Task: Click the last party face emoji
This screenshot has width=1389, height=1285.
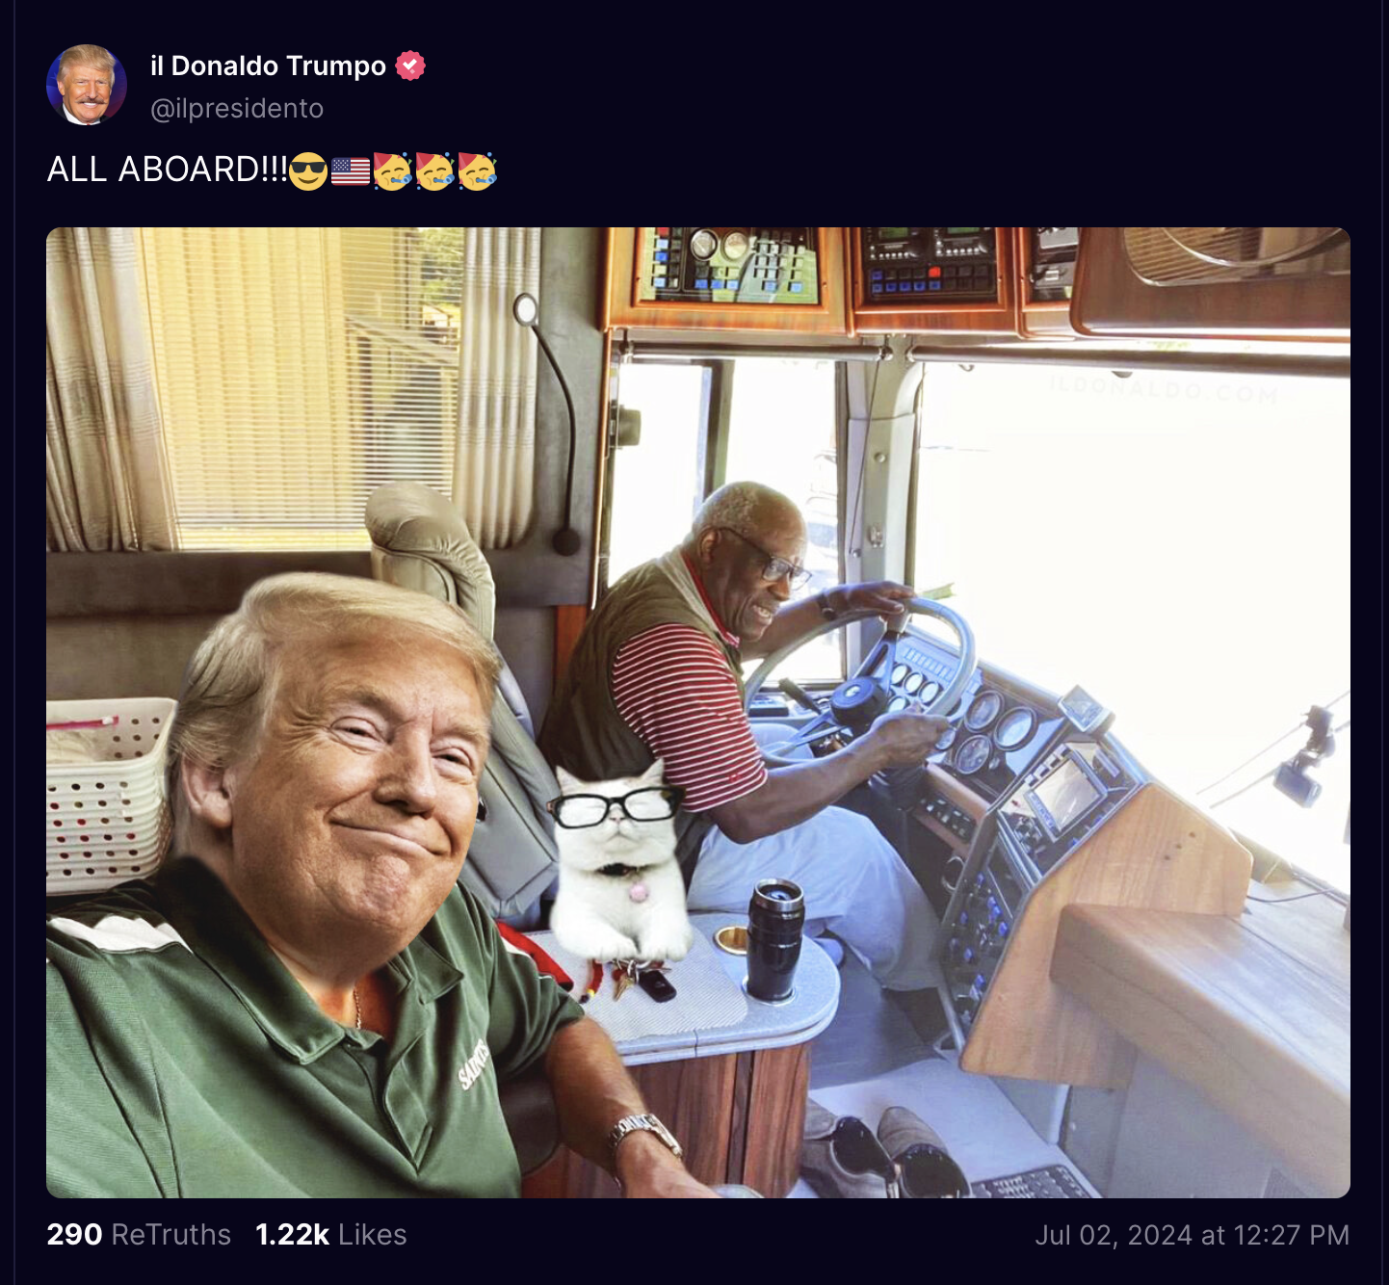Action: [x=477, y=170]
